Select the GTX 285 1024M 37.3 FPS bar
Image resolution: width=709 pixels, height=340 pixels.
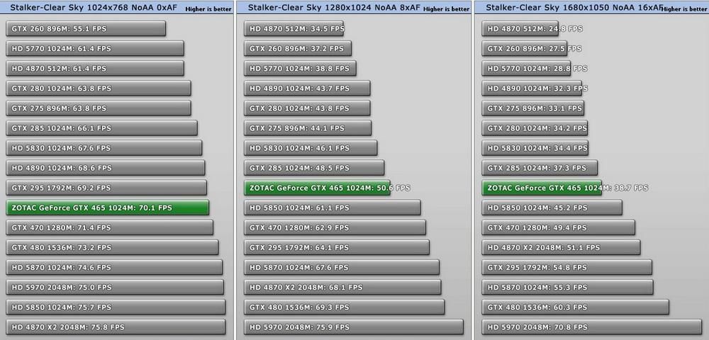pyautogui.click(x=540, y=167)
